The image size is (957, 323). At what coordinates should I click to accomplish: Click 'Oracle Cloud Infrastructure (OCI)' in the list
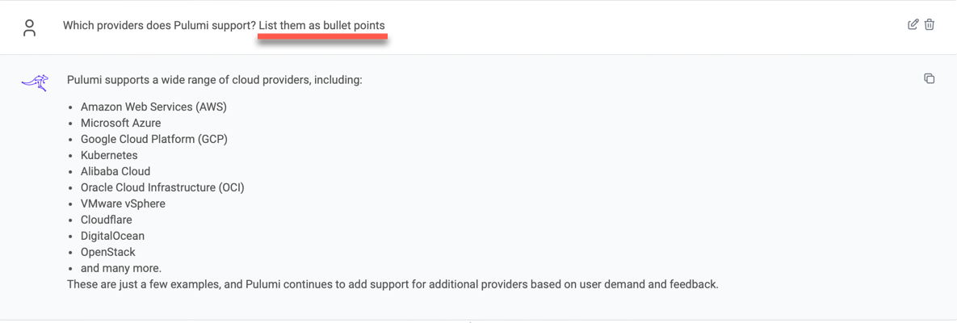pyautogui.click(x=162, y=187)
